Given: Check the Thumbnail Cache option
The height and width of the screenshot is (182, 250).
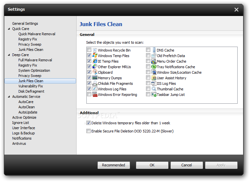Looking at the screenshot, I should click(148, 89).
